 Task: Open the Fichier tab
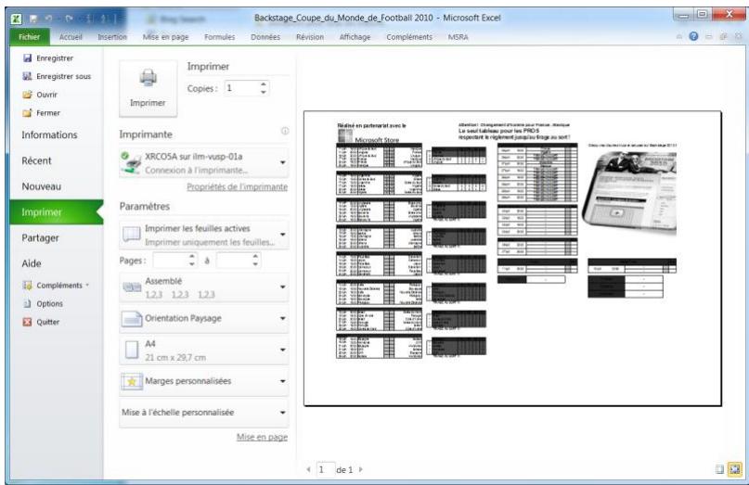point(30,37)
